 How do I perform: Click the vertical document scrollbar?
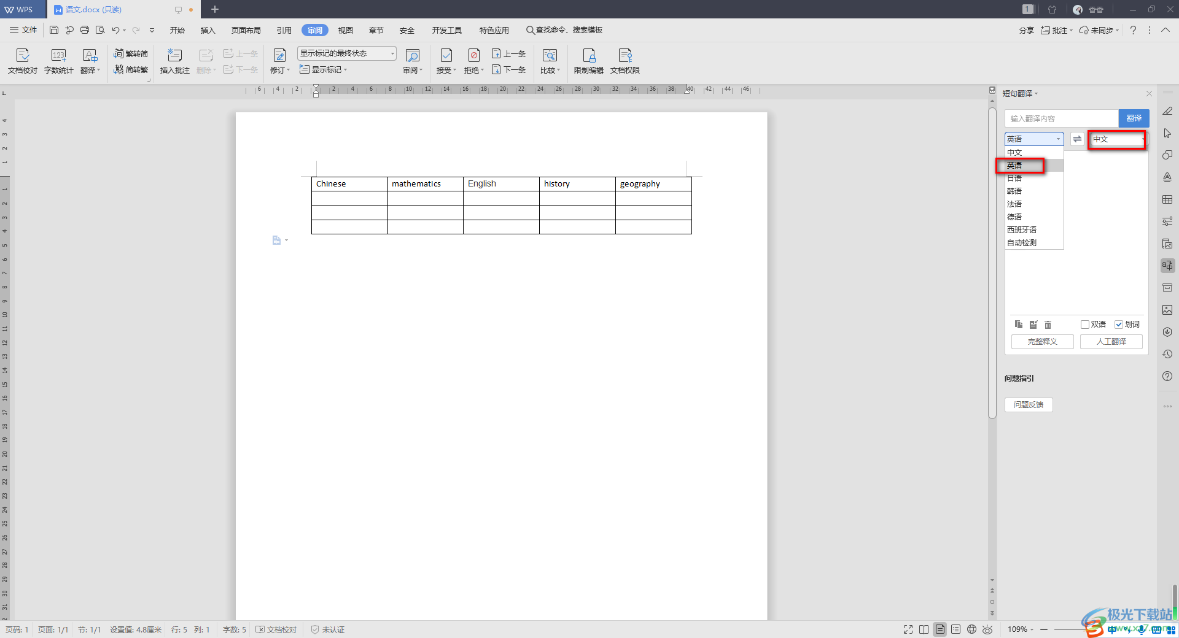click(992, 264)
